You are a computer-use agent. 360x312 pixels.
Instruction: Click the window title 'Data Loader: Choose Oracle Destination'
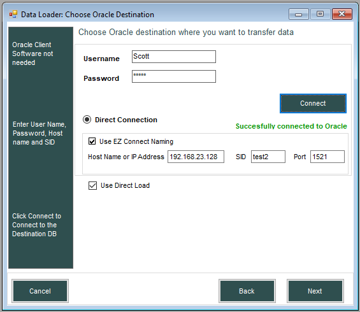coord(87,15)
